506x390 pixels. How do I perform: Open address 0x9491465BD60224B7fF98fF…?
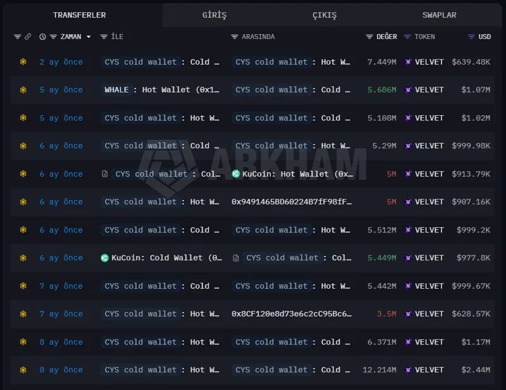tap(292, 202)
